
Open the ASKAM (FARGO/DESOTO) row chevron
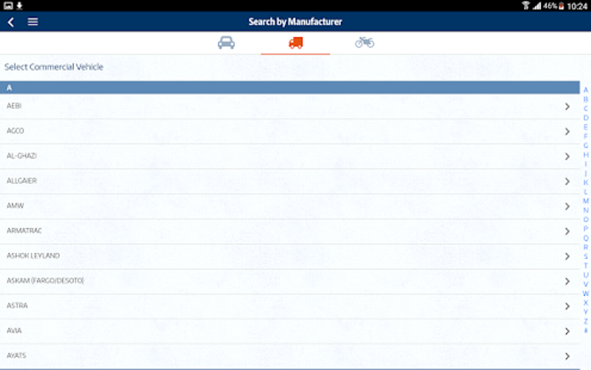[567, 281]
